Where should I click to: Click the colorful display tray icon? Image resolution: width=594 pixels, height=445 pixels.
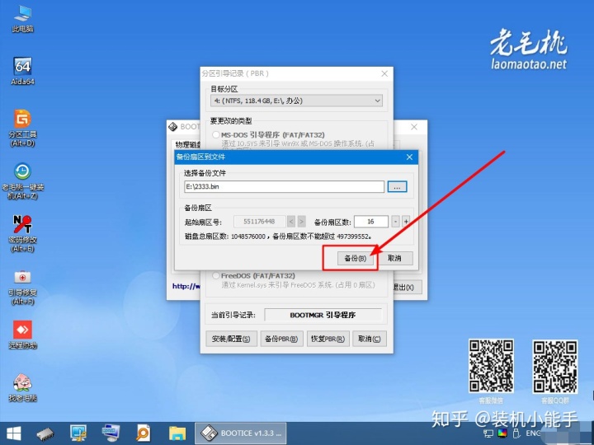click(502, 433)
